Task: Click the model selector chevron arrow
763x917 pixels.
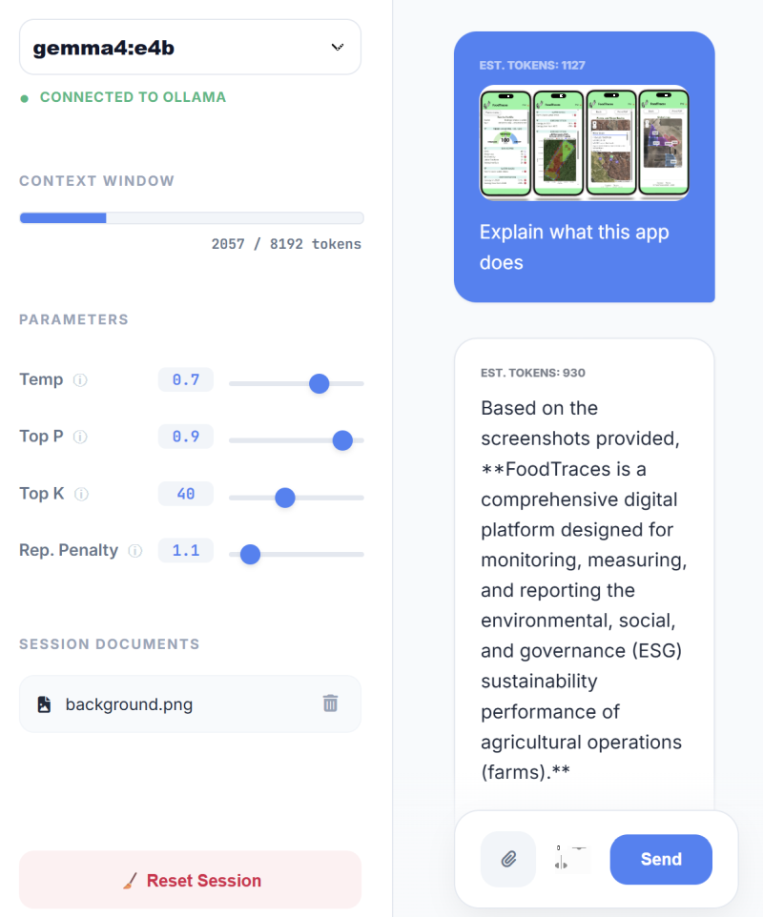Action: [337, 47]
